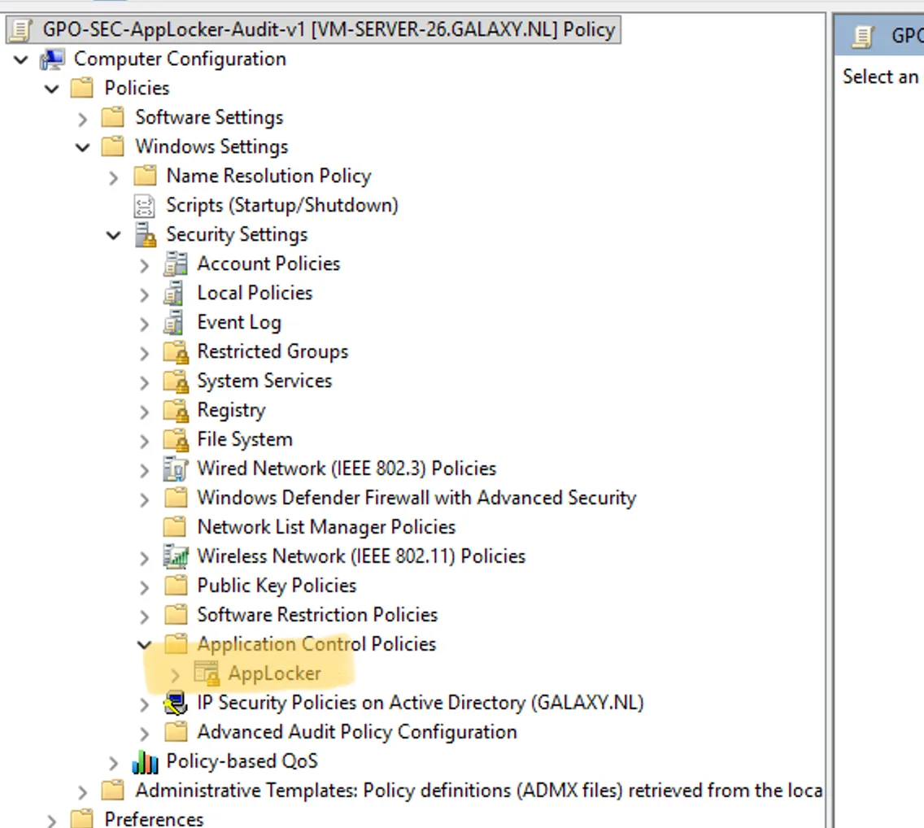Click the IP Security Policies icon
924x828 pixels.
pyautogui.click(x=176, y=703)
